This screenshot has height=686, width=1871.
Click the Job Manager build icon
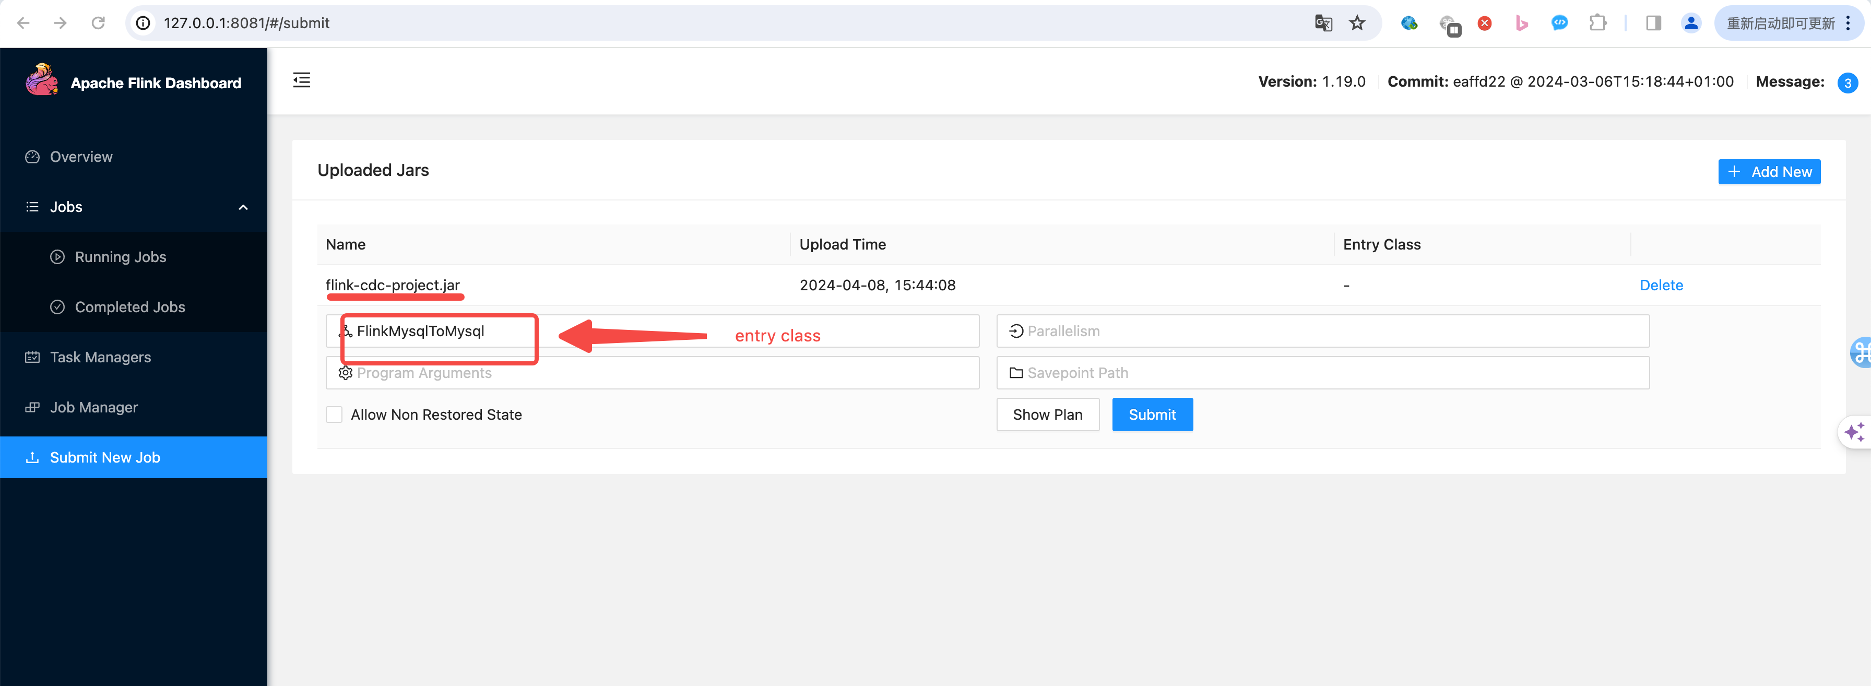tap(33, 408)
